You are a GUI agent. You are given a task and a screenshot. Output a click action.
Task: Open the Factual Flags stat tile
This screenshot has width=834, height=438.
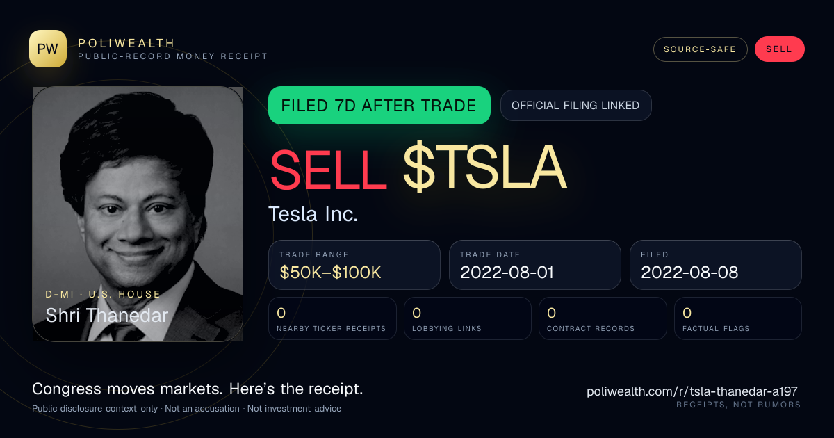coord(738,318)
